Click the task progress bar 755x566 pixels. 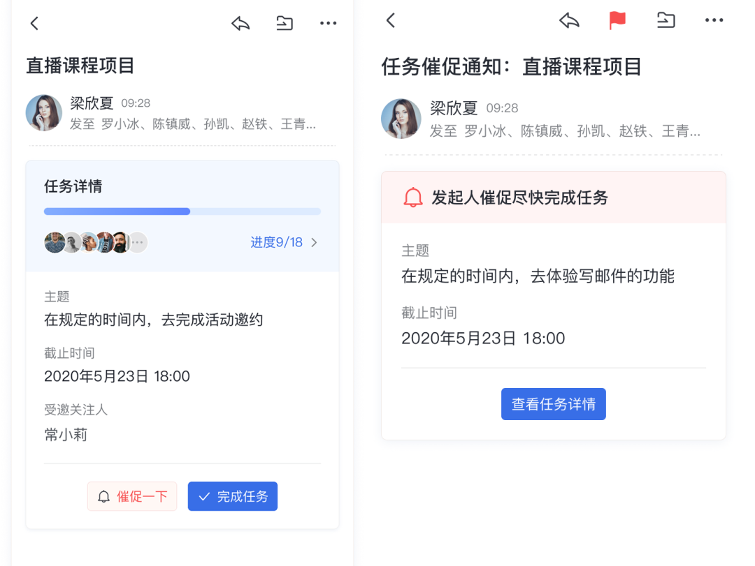click(182, 211)
